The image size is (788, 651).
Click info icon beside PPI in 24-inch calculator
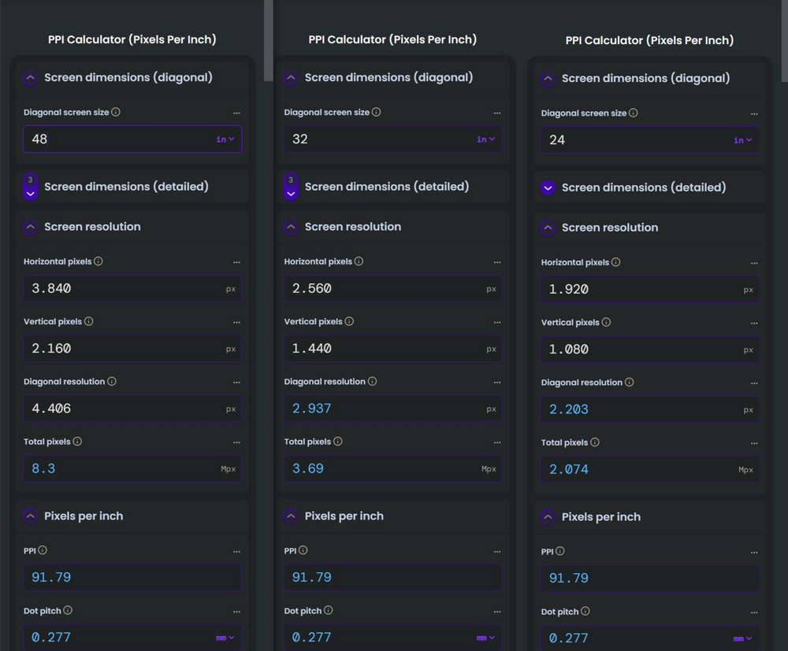559,552
